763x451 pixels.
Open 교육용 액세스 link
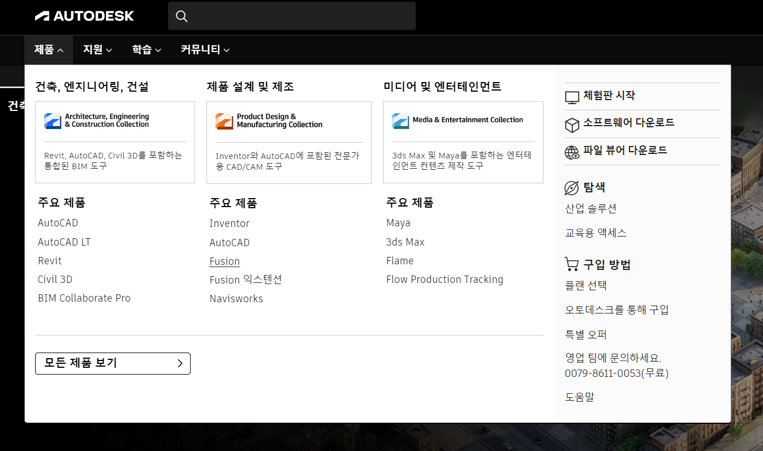coord(596,233)
